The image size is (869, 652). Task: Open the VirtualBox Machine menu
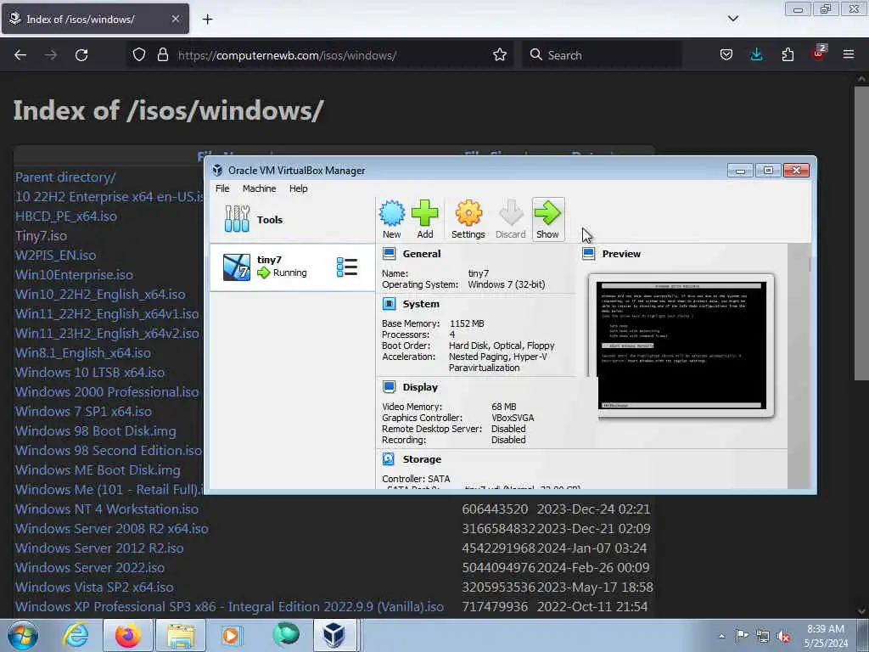(x=259, y=188)
